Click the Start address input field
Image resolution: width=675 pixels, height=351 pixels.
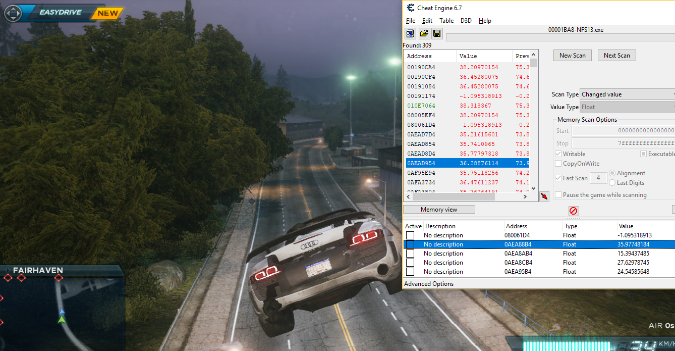[623, 131]
